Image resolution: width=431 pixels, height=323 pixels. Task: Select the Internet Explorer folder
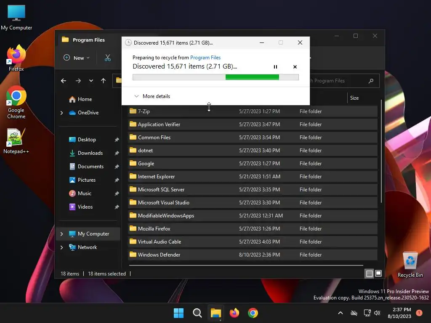(253, 177)
